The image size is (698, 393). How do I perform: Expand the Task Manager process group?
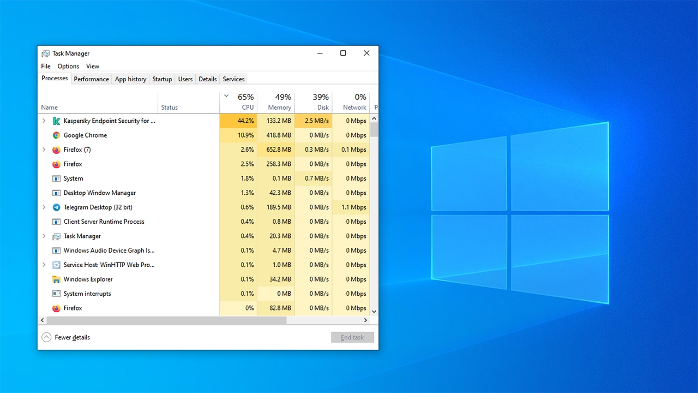(x=44, y=236)
